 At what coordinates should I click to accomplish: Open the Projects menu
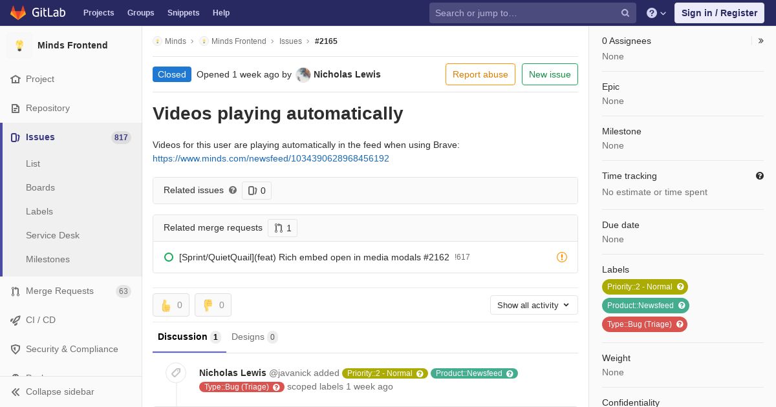(99, 13)
